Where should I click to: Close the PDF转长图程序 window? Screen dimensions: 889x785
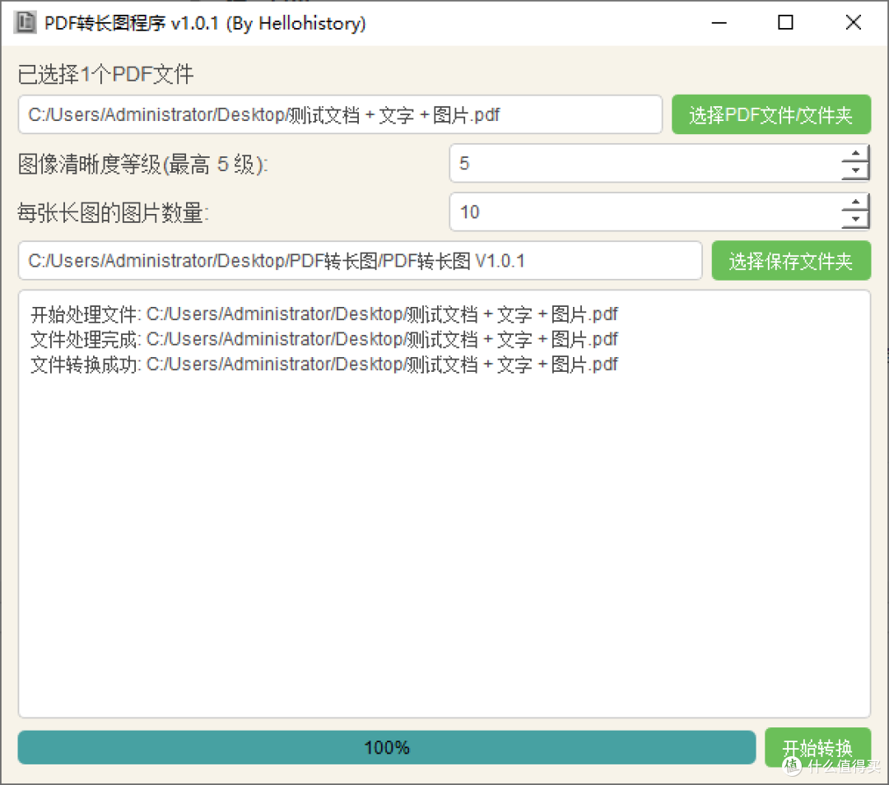[854, 23]
